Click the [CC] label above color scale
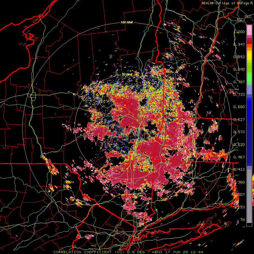 coord(241,19)
